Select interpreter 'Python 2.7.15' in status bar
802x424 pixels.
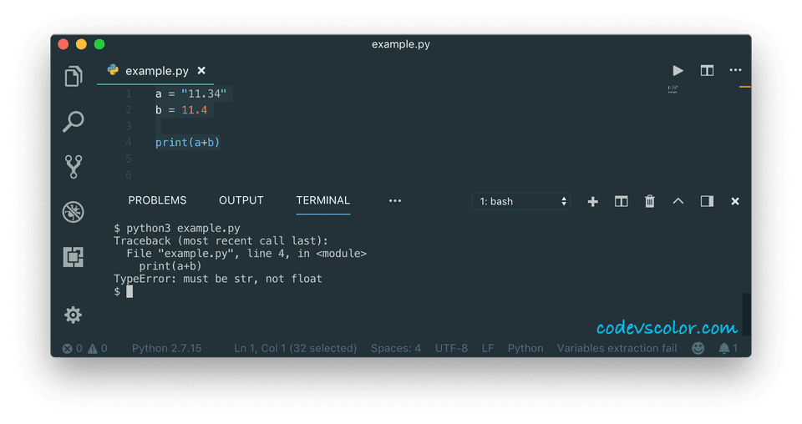pos(167,348)
